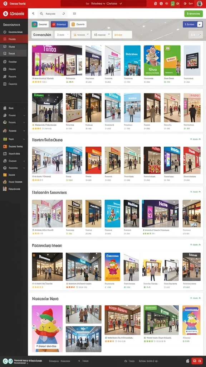
Task: Click the green square icon in red header
Action: [x=173, y=4]
